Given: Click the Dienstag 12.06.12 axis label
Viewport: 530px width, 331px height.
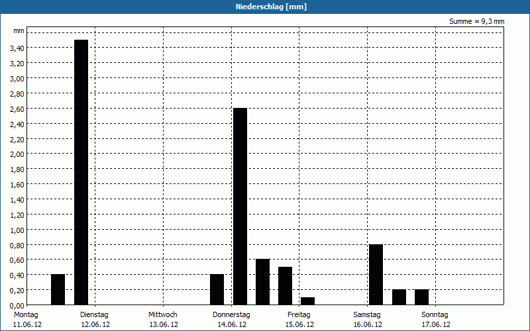Looking at the screenshot, I should pos(95,320).
